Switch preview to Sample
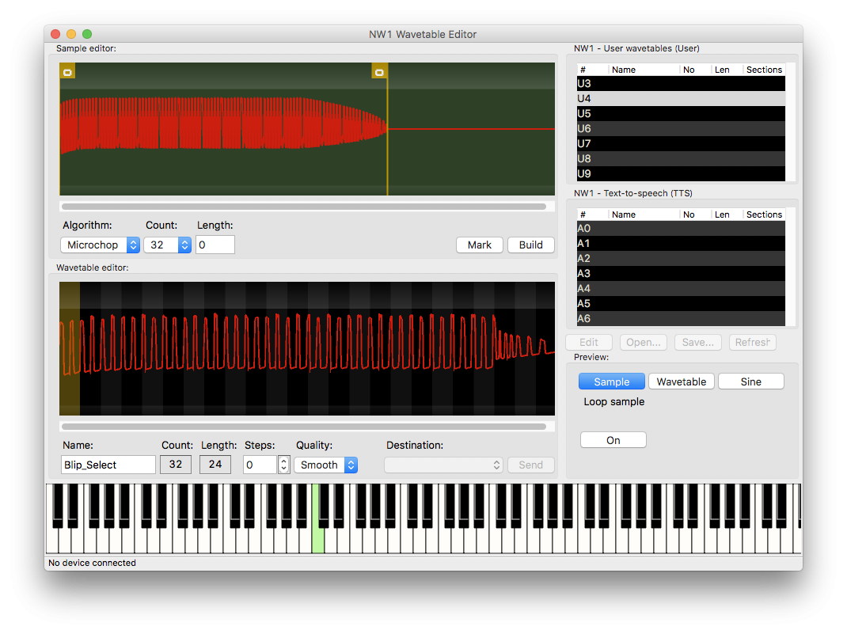The height and width of the screenshot is (634, 847). [611, 382]
